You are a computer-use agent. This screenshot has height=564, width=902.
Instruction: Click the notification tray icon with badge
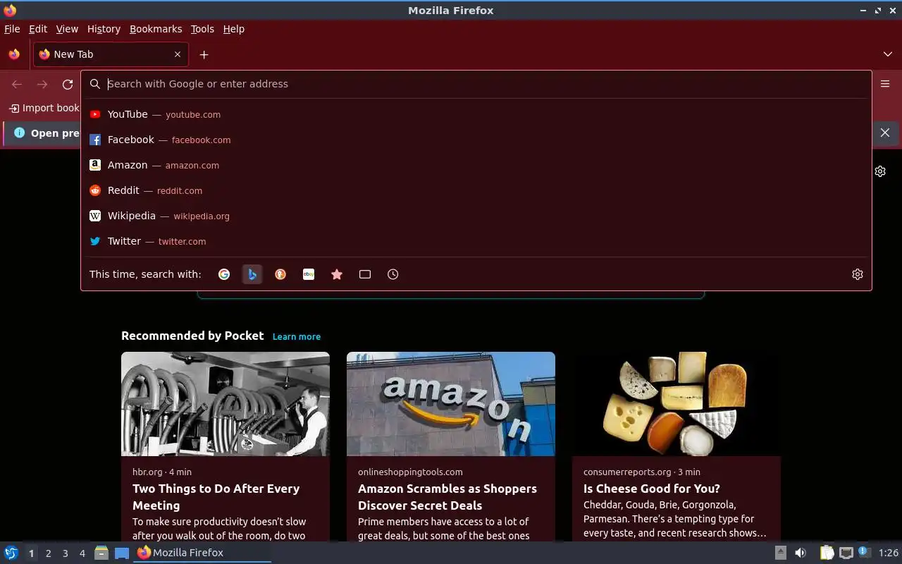coord(864,553)
